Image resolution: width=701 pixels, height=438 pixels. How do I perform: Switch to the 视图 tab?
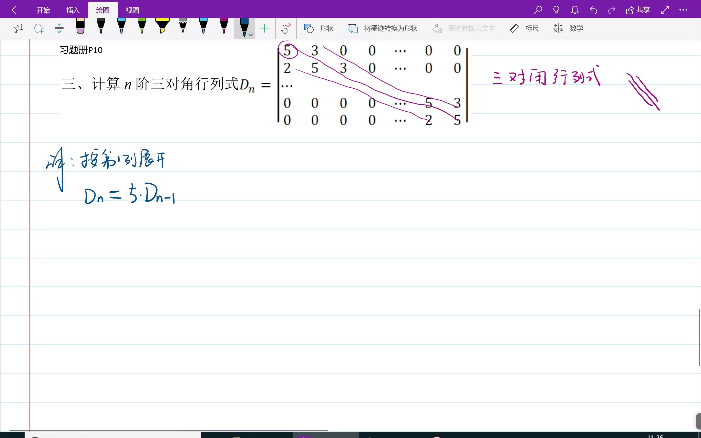coord(132,10)
